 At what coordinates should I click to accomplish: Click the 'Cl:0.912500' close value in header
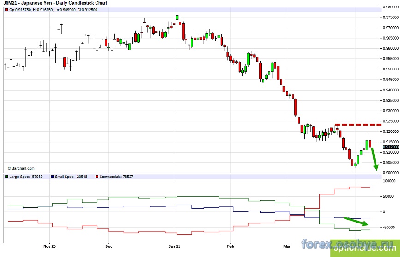[x=87, y=10]
